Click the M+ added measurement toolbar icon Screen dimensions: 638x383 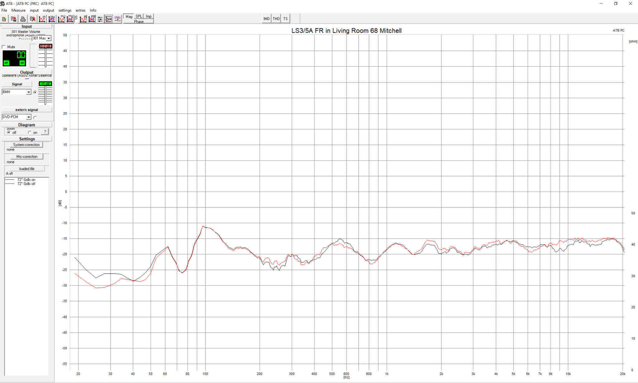pyautogui.click(x=52, y=19)
